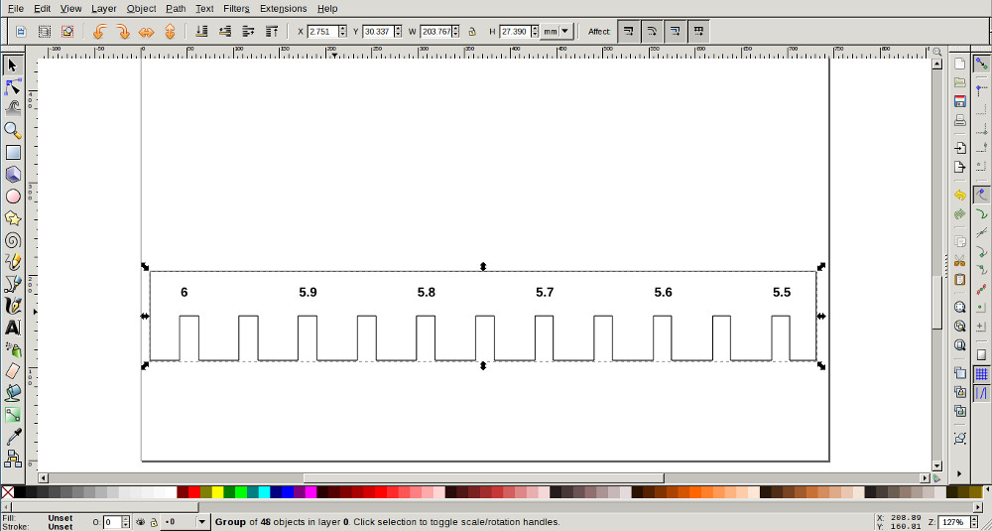
Task: Select the Bezier pen tool
Action: tap(13, 284)
